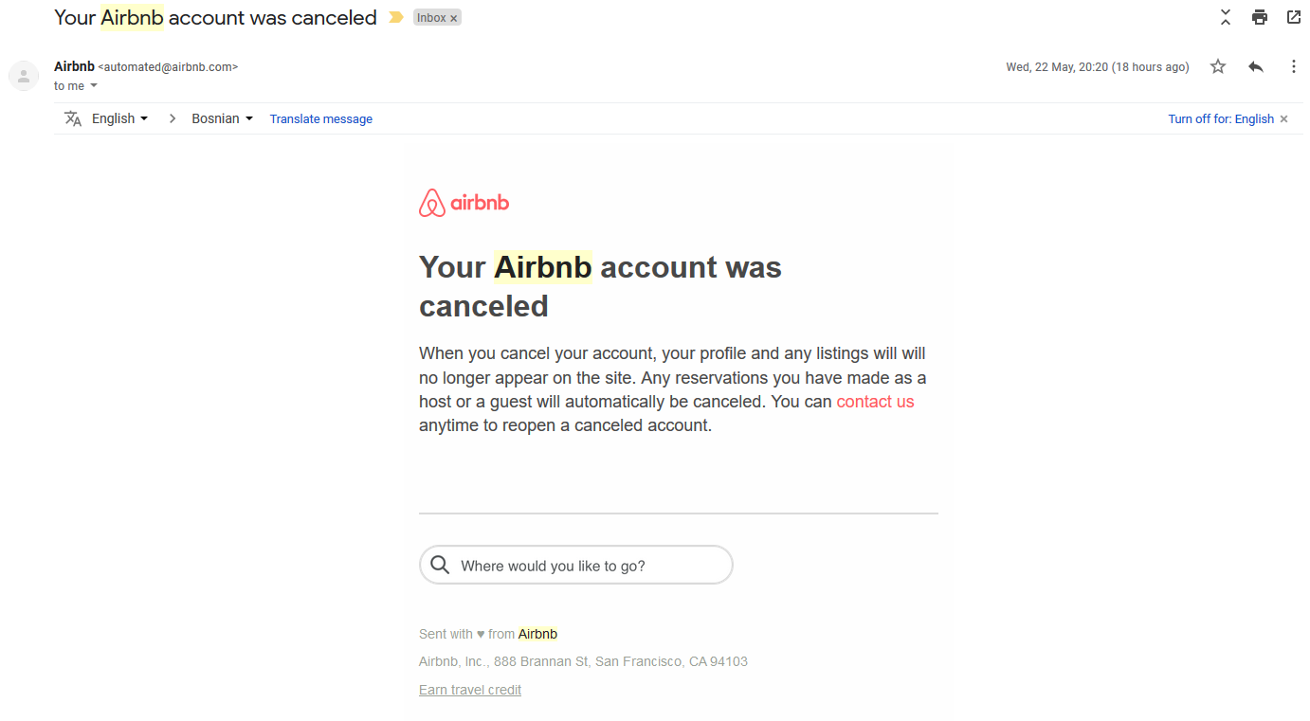Open the Bosnian target language dropdown
The width and height of the screenshot is (1310, 721).
click(223, 118)
